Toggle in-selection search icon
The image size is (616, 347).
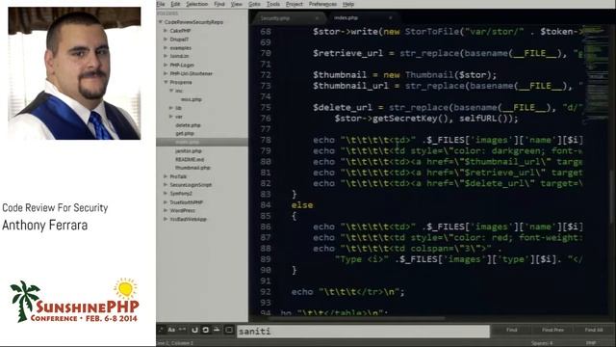tap(205, 330)
